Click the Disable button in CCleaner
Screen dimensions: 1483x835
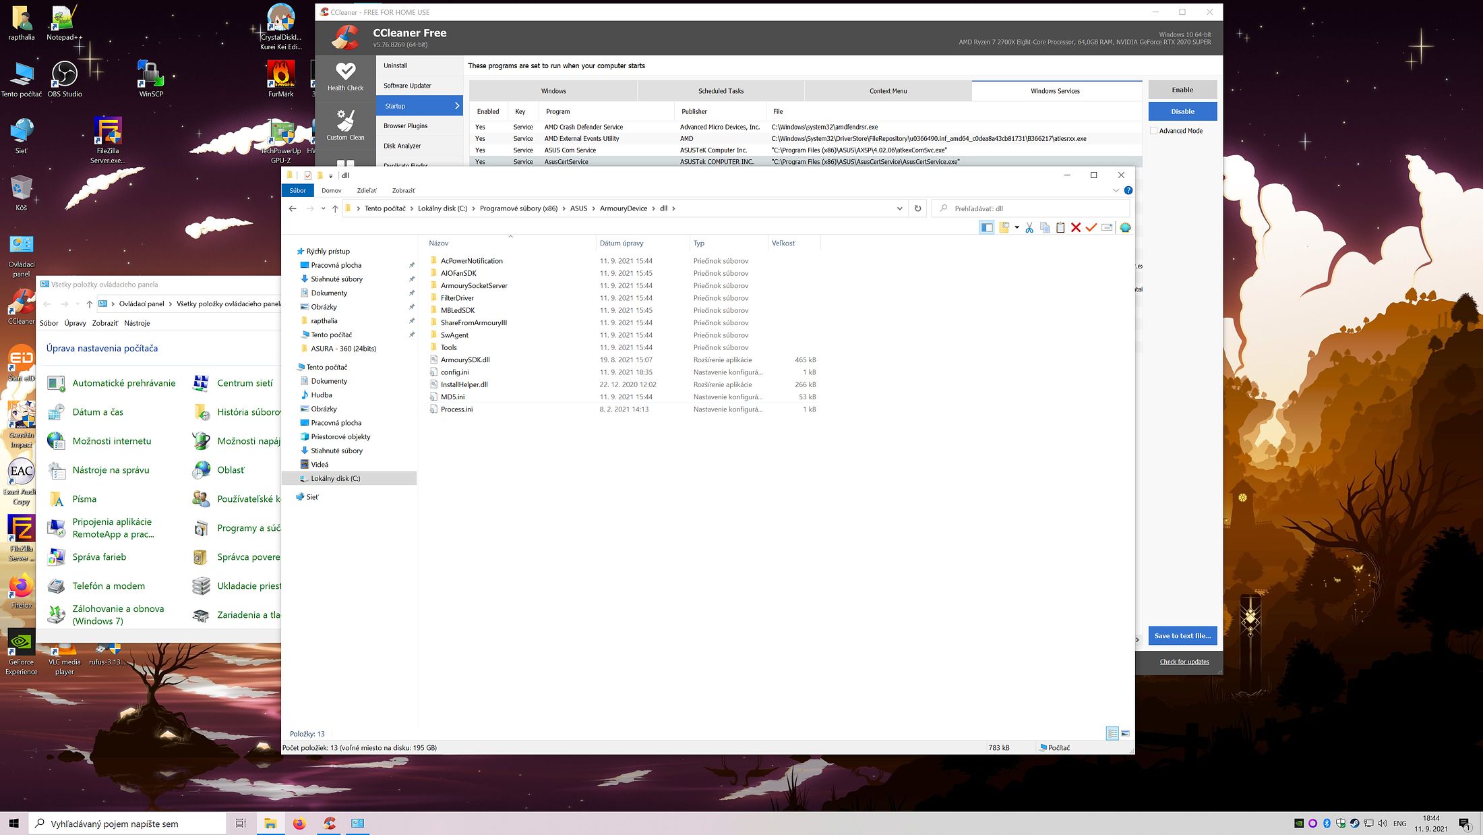(1182, 111)
